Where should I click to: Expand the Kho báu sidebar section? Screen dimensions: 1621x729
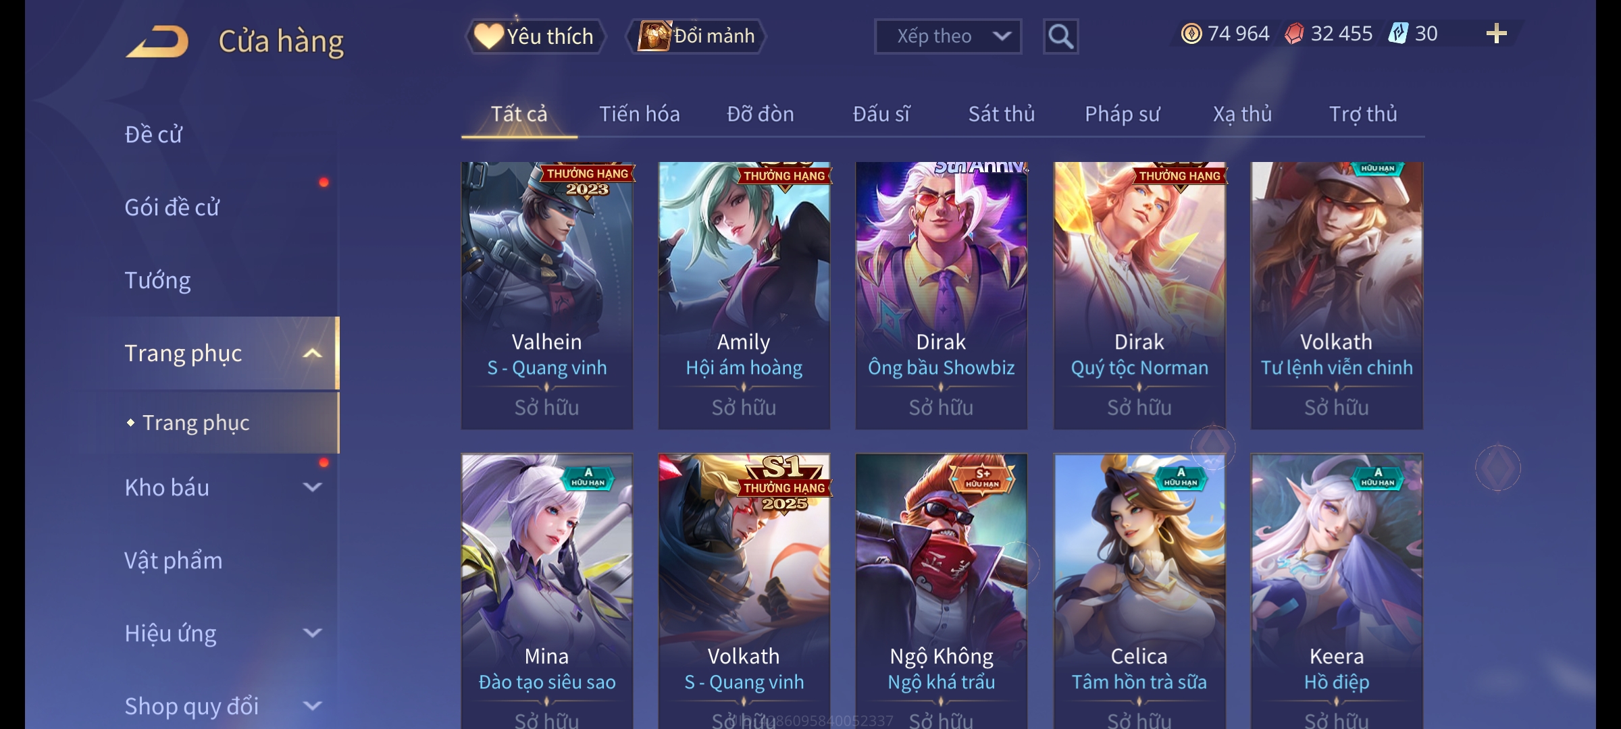[x=312, y=487]
